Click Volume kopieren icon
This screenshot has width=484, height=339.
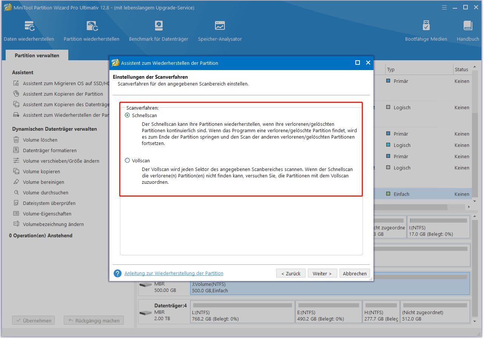tap(16, 171)
